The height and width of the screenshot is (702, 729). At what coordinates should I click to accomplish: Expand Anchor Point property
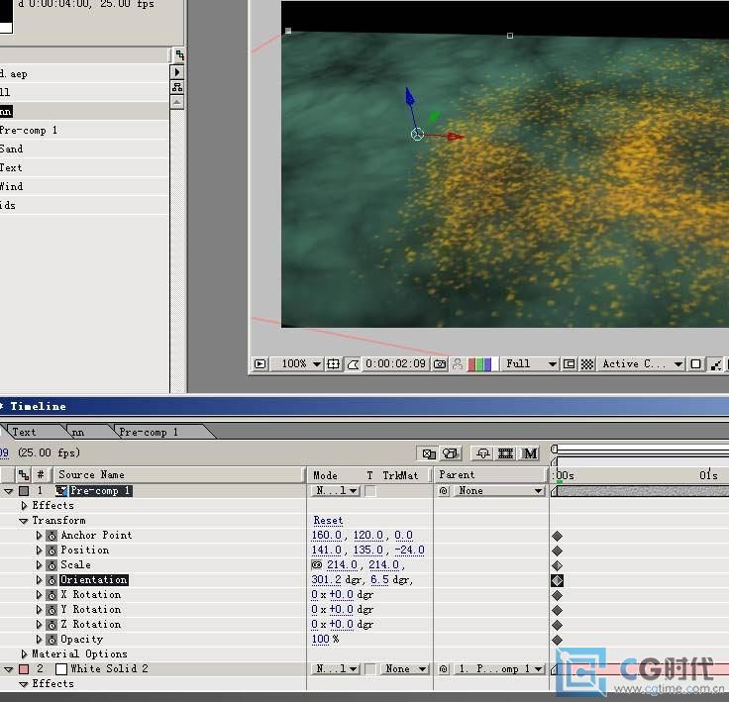(39, 536)
